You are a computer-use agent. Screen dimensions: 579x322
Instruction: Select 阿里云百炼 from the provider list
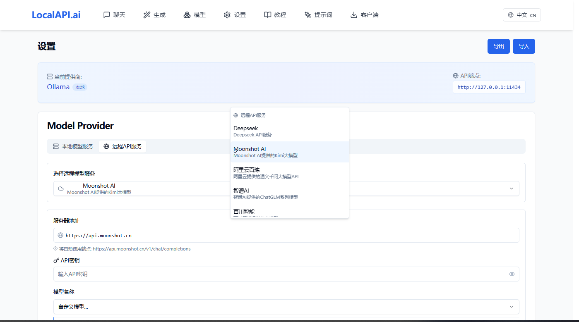tap(290, 173)
